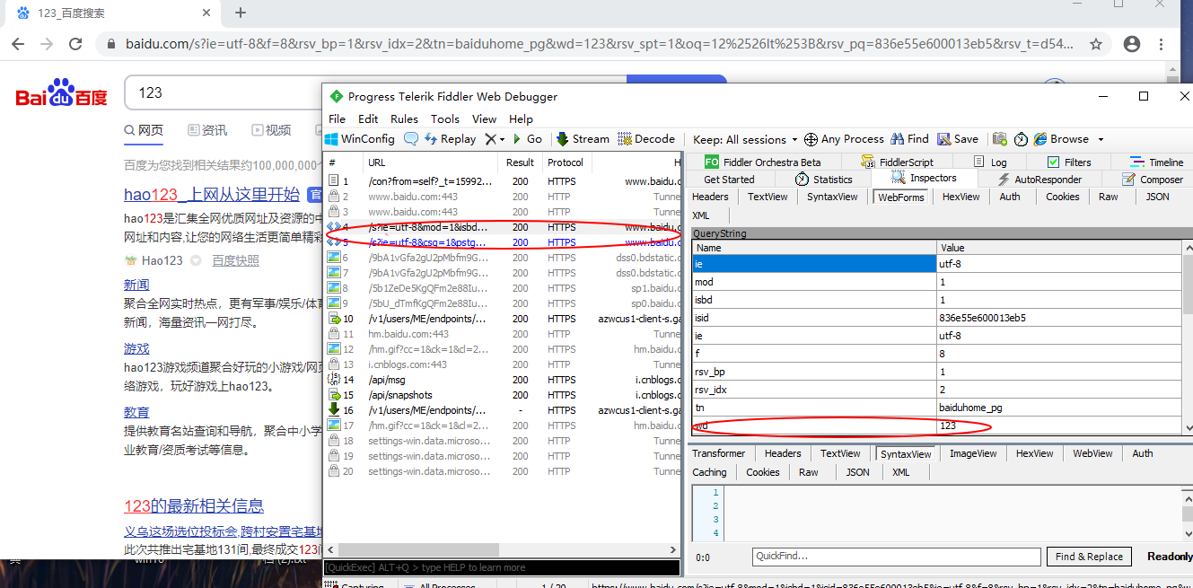Switch to the Timeline tab
This screenshot has width=1193, height=588.
pos(1156,162)
